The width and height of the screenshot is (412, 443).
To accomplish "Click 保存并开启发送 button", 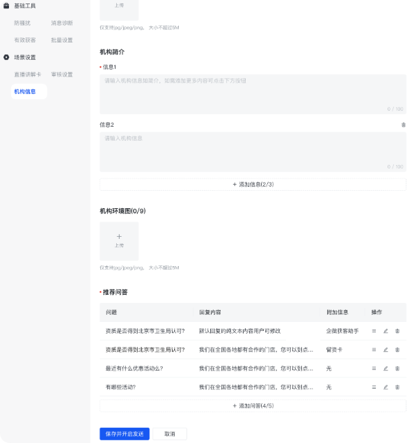I will (125, 434).
